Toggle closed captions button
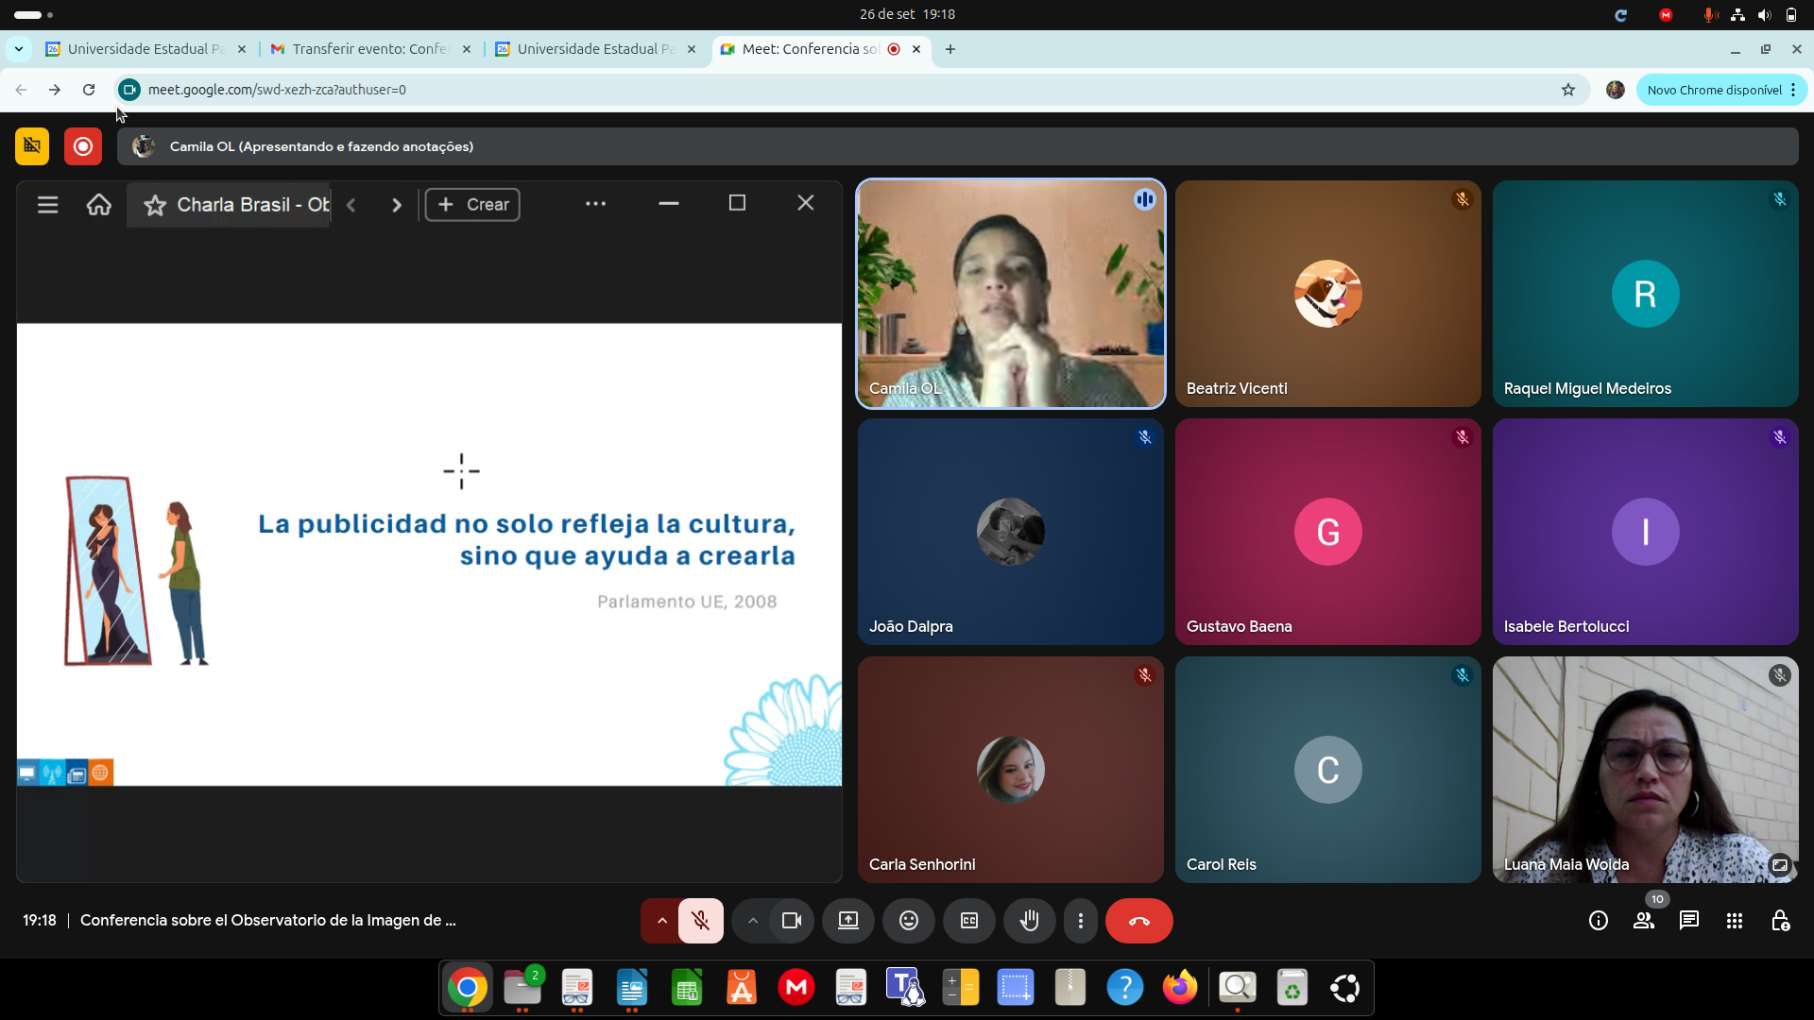This screenshot has width=1814, height=1020. (968, 921)
